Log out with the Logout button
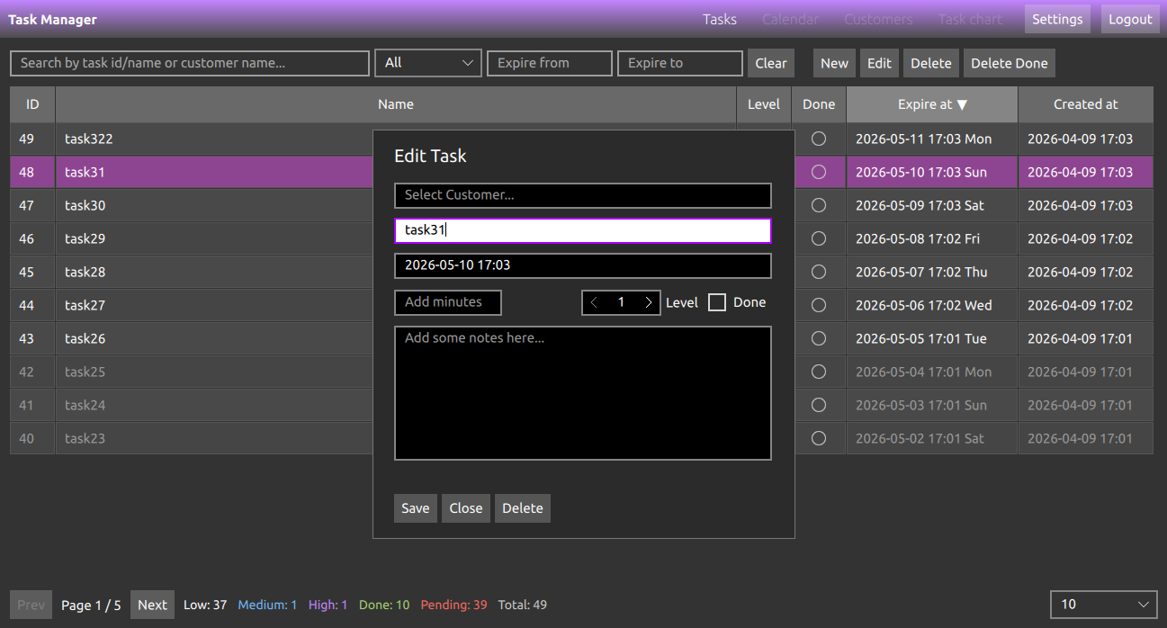This screenshot has width=1167, height=628. pos(1130,19)
